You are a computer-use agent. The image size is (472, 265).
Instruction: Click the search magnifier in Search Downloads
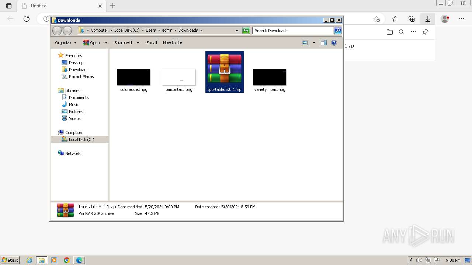tap(338, 31)
